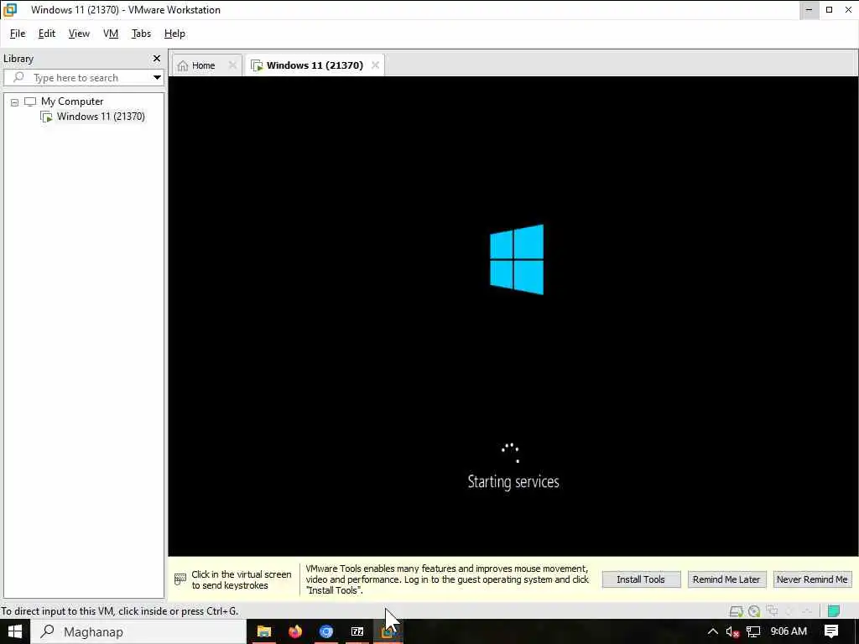Click the magnifier icon in Library search

pyautogui.click(x=18, y=77)
